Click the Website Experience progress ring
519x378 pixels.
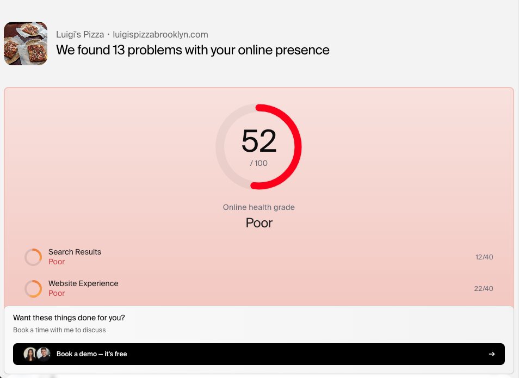[33, 289]
